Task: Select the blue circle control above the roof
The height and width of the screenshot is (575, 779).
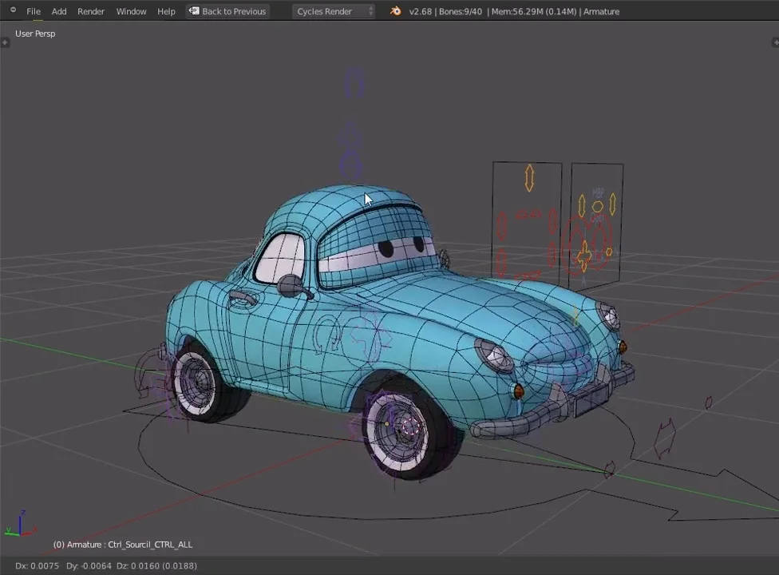Action: pos(350,165)
